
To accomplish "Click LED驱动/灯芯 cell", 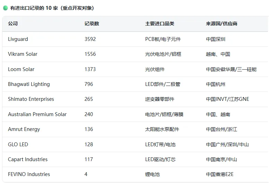I will pyautogui.click(x=160, y=159).
